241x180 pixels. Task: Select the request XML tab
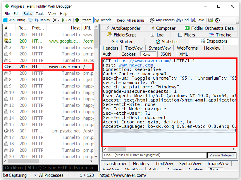[183, 54]
